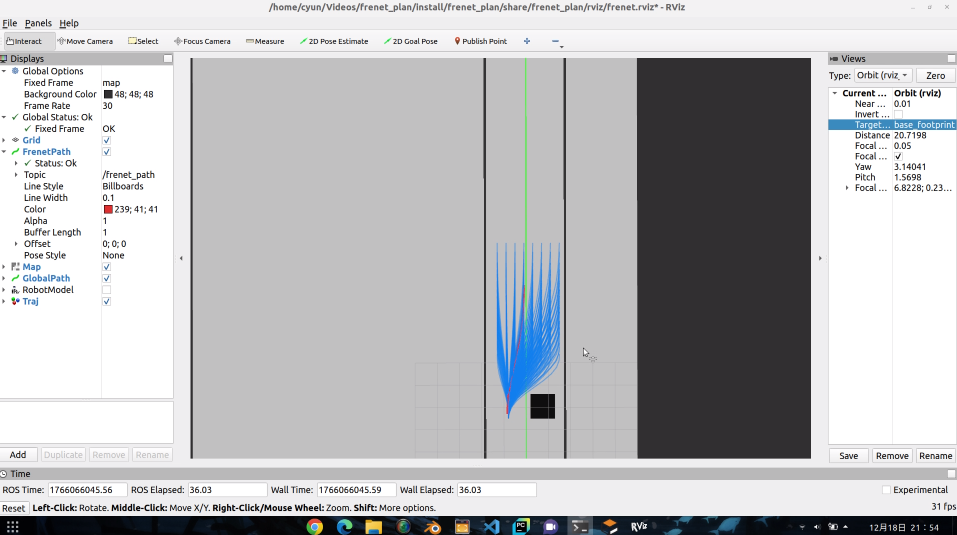Click the blue plus add-tool icon

[x=527, y=41]
